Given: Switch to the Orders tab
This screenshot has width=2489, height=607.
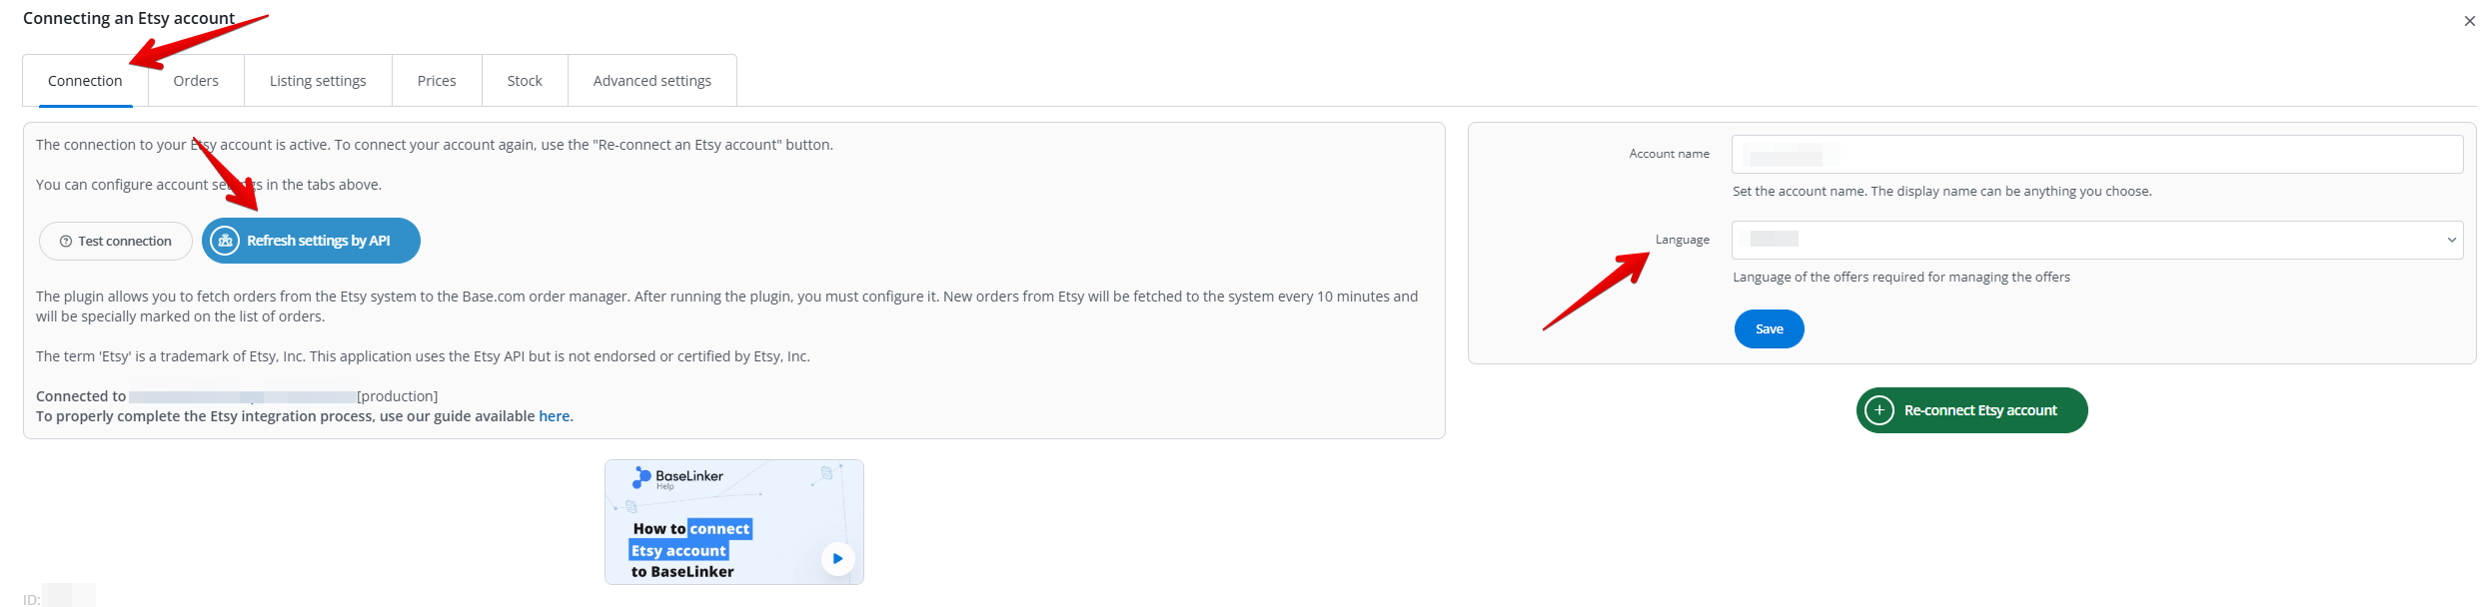Looking at the screenshot, I should 196,81.
